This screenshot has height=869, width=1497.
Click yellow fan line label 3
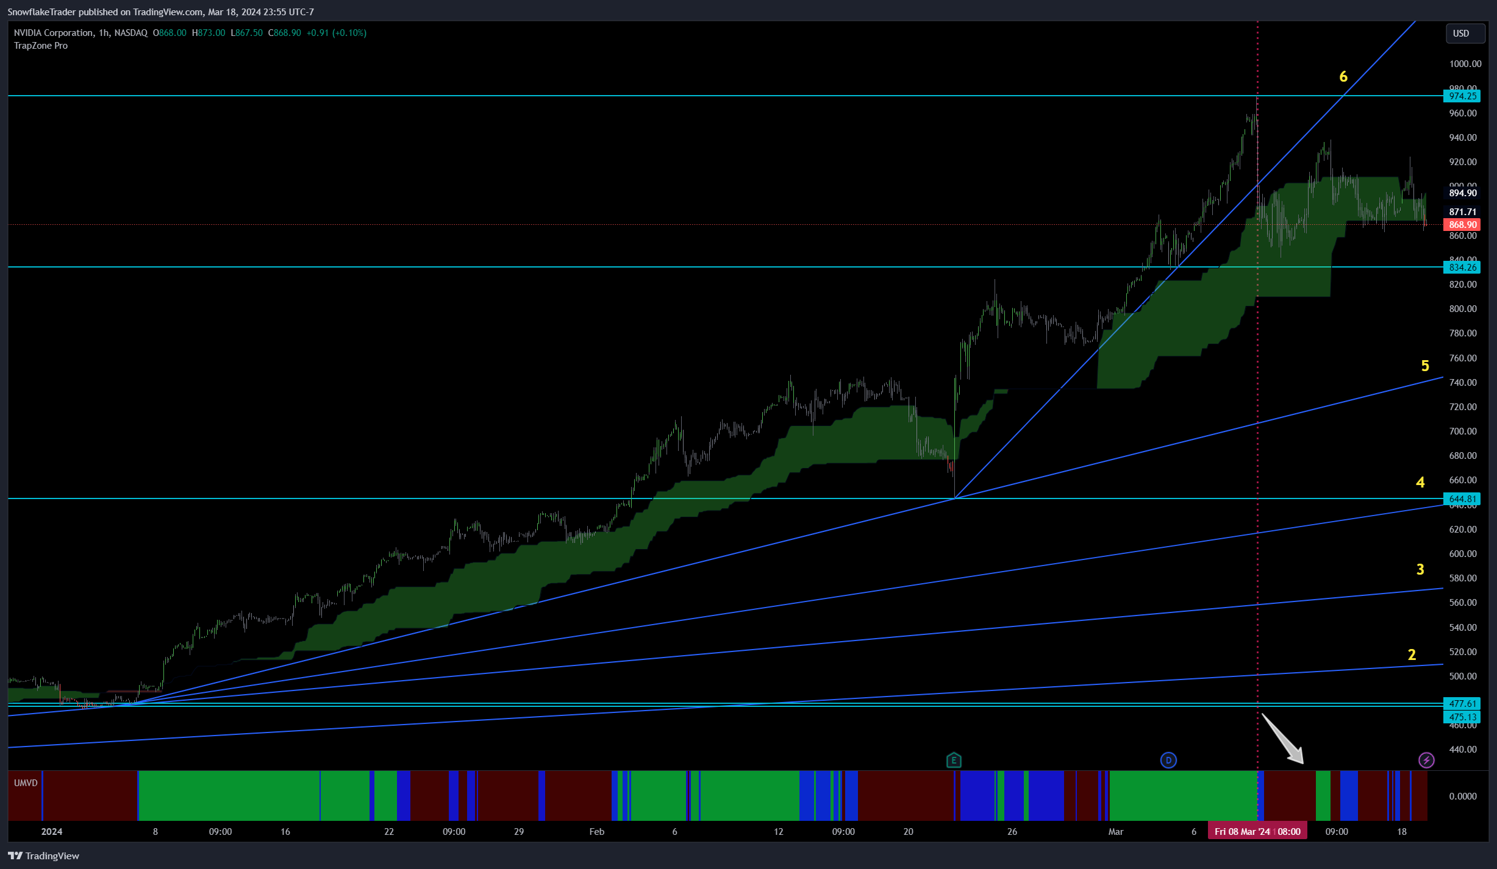pyautogui.click(x=1420, y=569)
